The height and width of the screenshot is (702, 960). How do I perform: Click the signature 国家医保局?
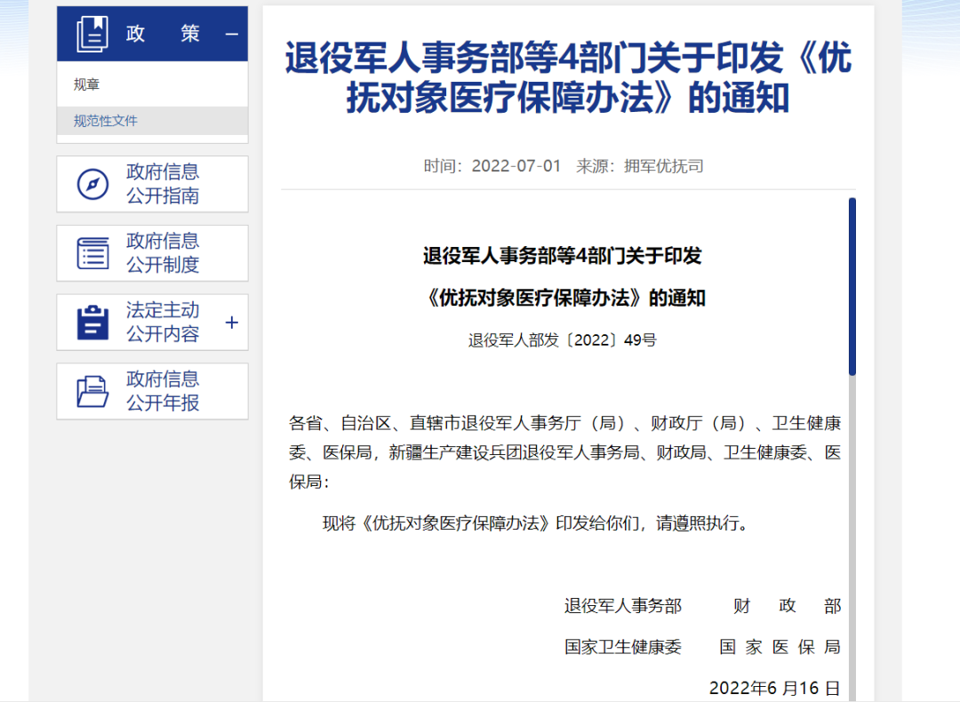coord(780,647)
